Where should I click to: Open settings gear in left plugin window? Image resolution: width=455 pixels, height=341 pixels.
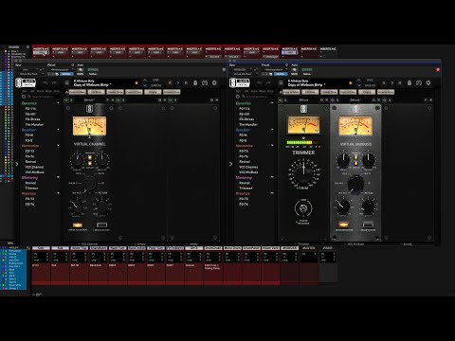(x=214, y=82)
